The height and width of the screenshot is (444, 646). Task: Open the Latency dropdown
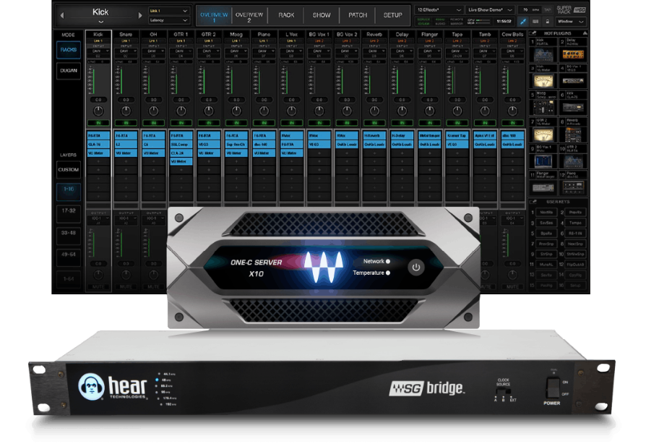click(168, 20)
